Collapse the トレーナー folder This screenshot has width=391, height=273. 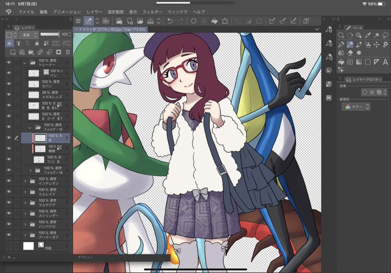(x=25, y=63)
